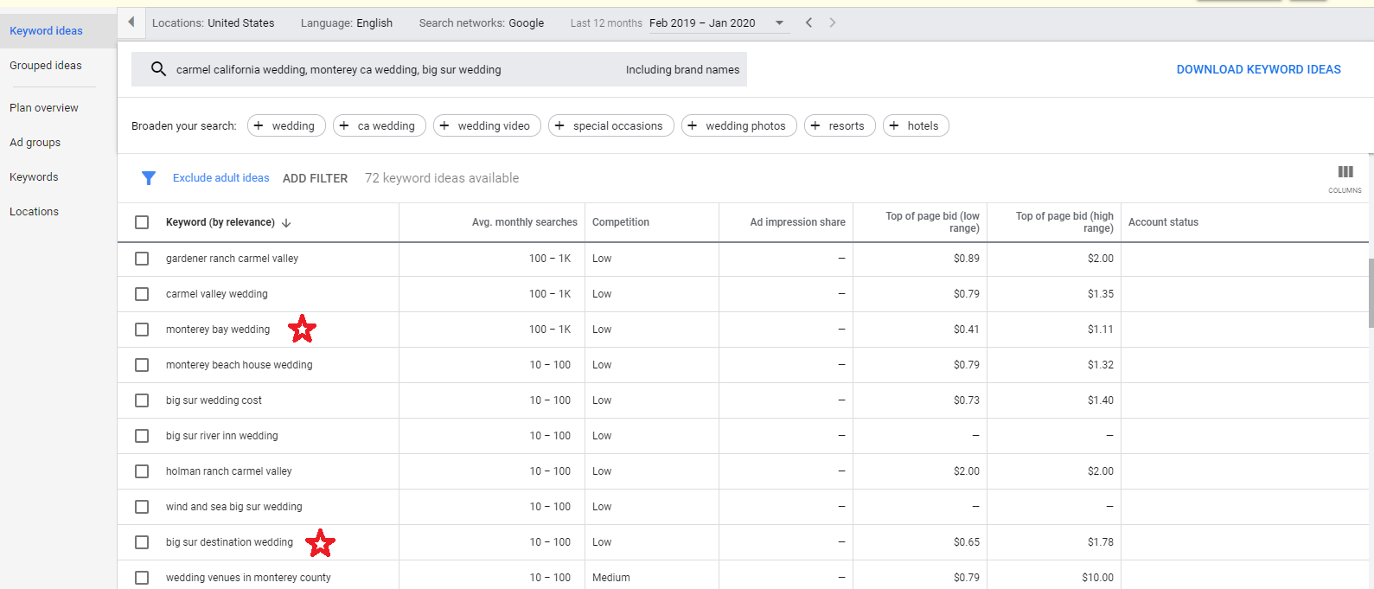1374x589 pixels.
Task: Open Keyword ideas in sidebar
Action: [x=47, y=30]
